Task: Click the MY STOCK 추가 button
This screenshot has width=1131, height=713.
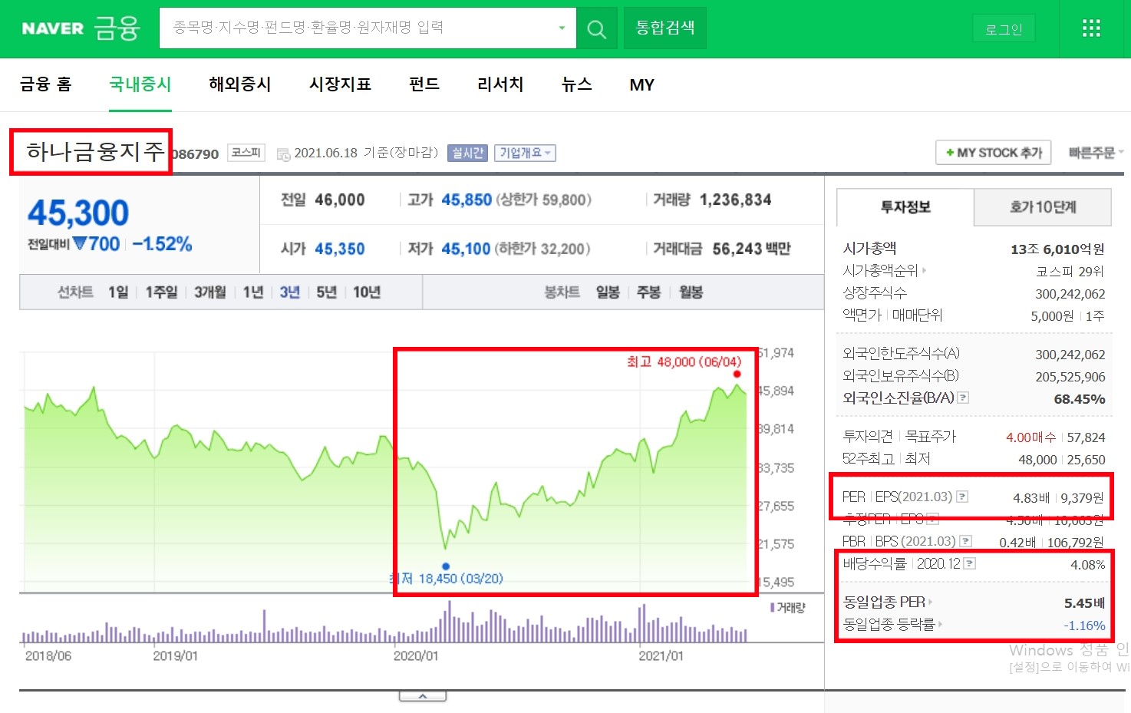Action: [993, 152]
